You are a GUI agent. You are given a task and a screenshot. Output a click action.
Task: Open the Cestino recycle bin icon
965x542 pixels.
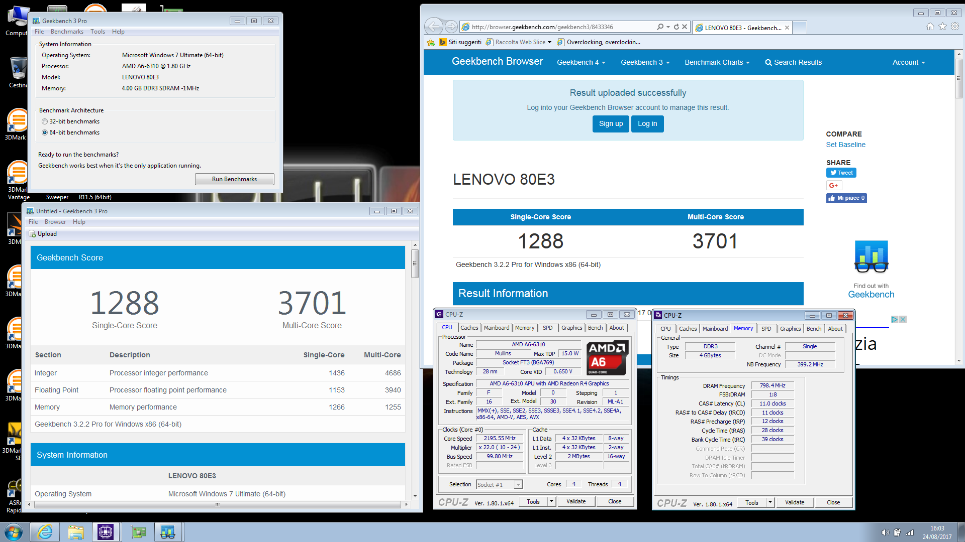point(18,72)
